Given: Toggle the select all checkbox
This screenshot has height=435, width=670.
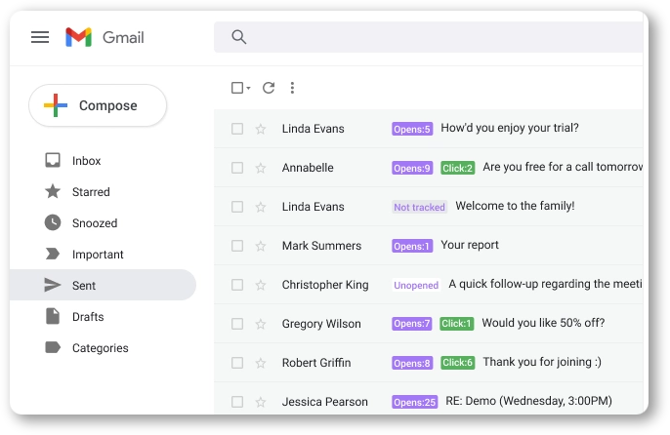Looking at the screenshot, I should click(237, 88).
